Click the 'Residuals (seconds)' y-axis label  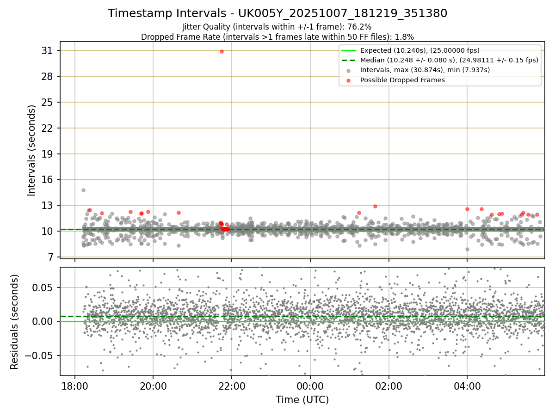(x=14, y=321)
